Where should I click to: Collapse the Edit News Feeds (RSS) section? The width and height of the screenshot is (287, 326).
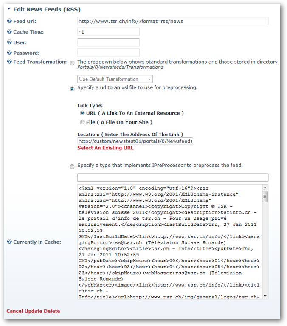tap(9, 9)
